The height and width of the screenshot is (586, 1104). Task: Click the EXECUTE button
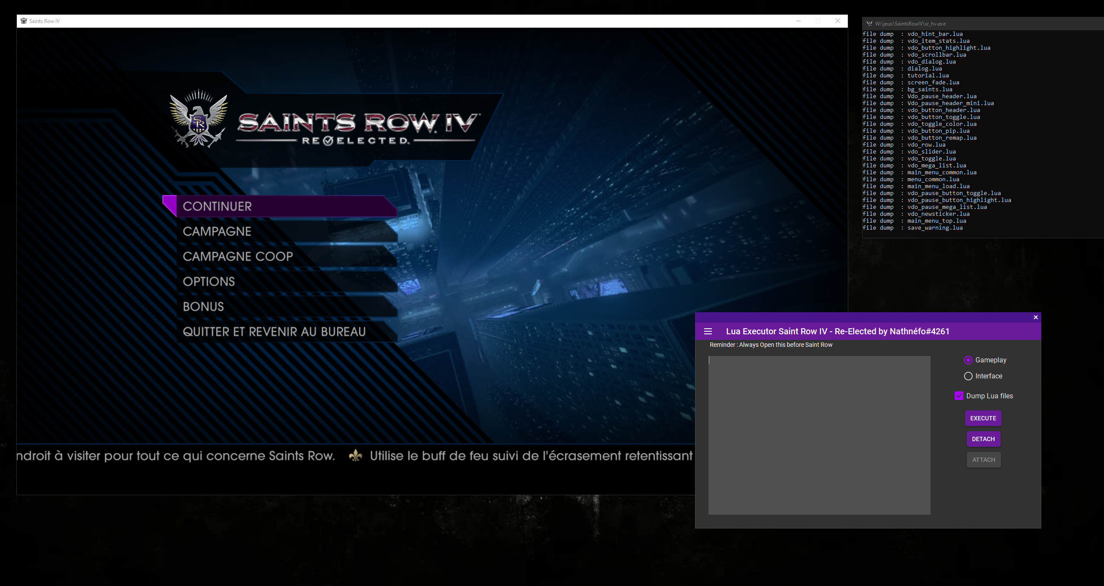pos(983,418)
